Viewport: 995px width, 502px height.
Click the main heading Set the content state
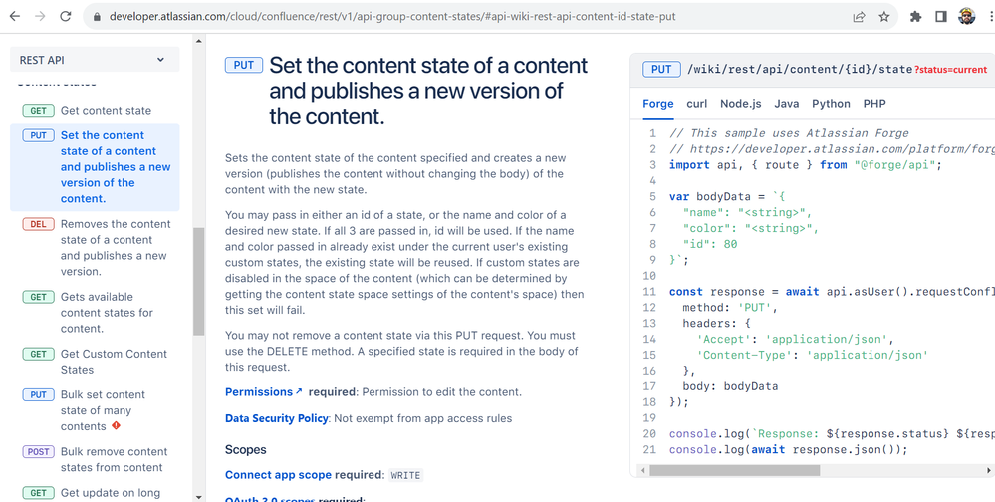pos(428,91)
